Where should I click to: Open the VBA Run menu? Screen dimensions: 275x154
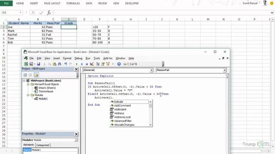click(x=88, y=58)
